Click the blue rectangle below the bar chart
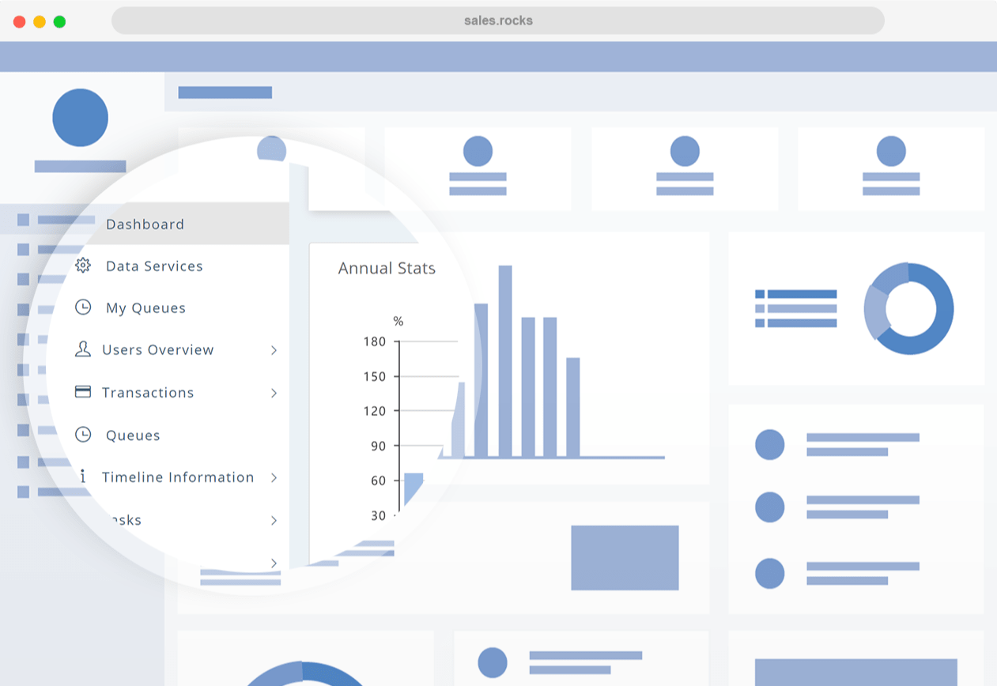The height and width of the screenshot is (686, 997). click(x=625, y=557)
